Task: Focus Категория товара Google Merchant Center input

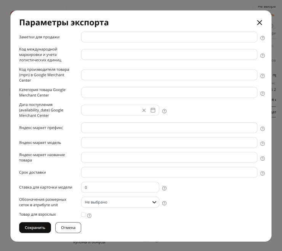Action: click(x=169, y=92)
